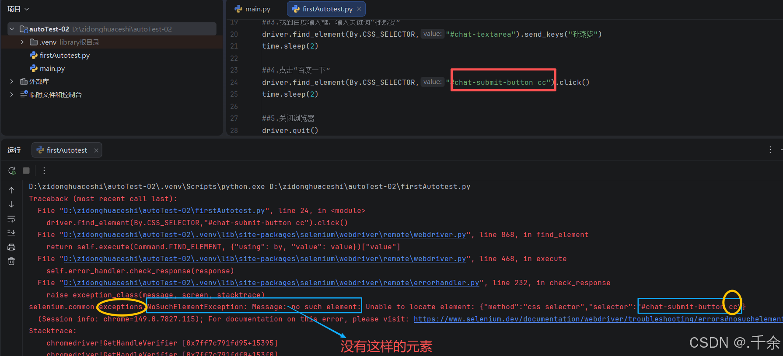Click the Stacktrace: line in console
The width and height of the screenshot is (783, 356).
point(53,331)
